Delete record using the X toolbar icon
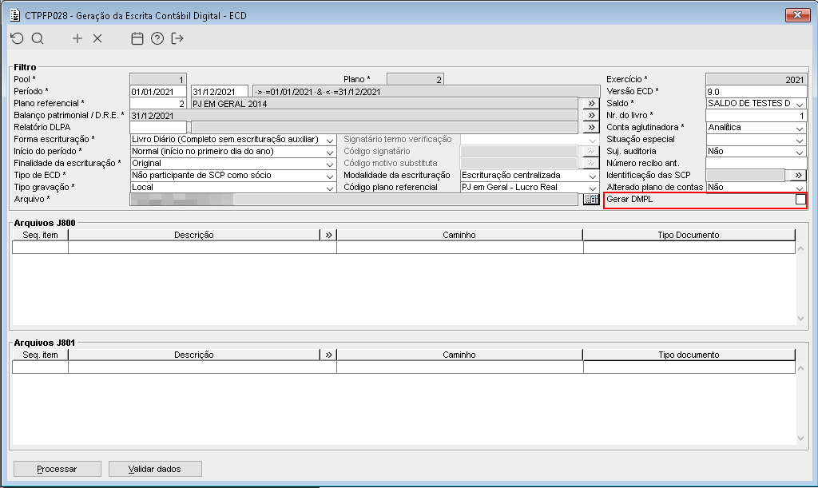Viewport: 818px width, 488px height. (x=97, y=38)
